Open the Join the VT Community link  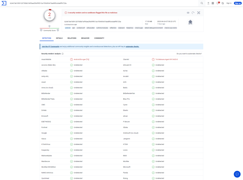tap(51, 47)
